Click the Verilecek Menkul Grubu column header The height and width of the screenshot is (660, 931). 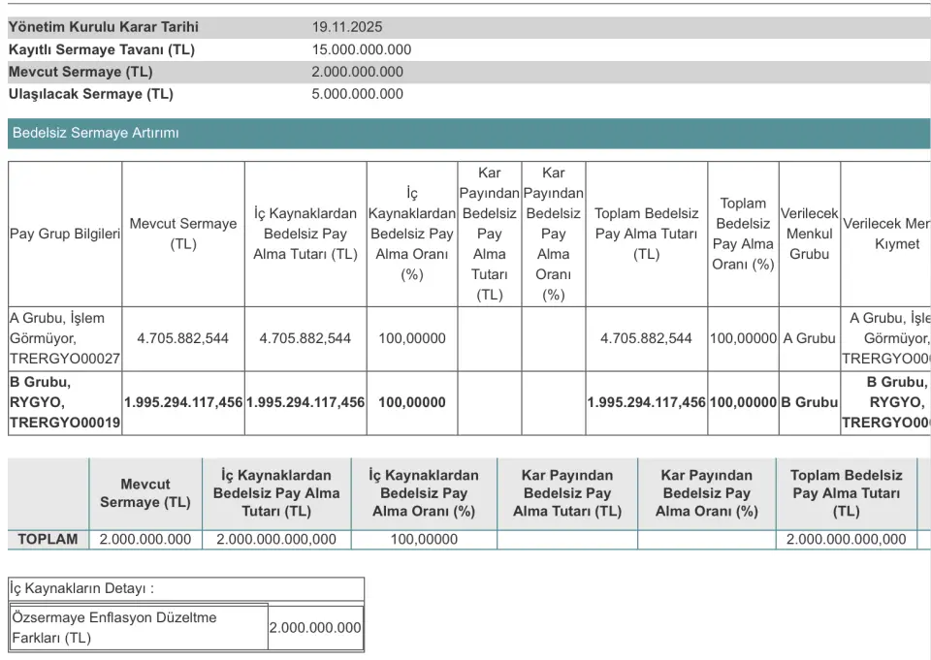click(x=809, y=234)
